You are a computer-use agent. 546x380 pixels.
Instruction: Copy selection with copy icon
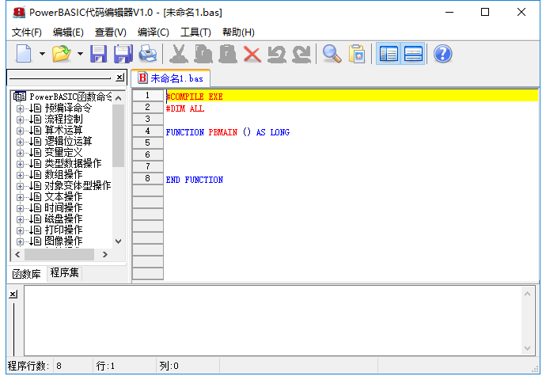pyautogui.click(x=203, y=54)
